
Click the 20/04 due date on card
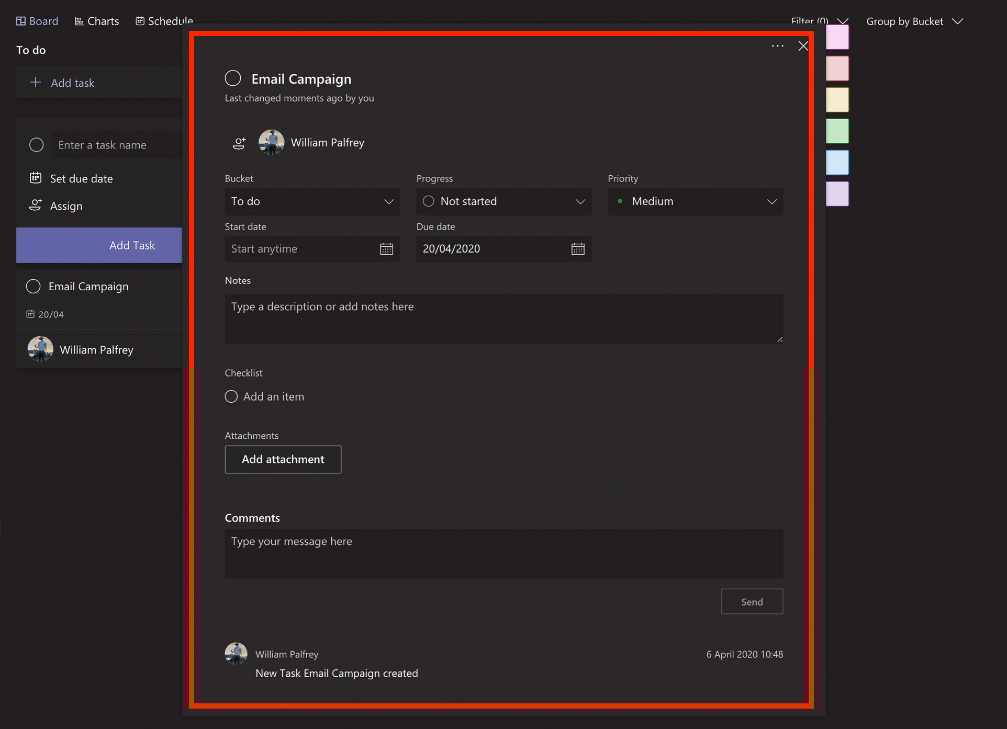[x=45, y=314]
